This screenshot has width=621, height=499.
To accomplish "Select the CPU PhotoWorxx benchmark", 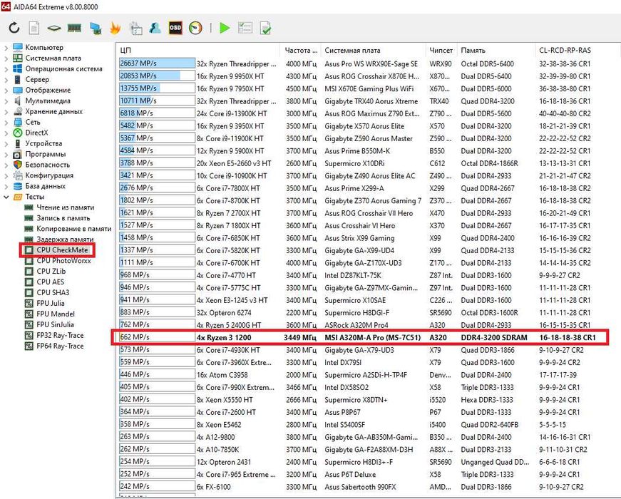I will [63, 261].
